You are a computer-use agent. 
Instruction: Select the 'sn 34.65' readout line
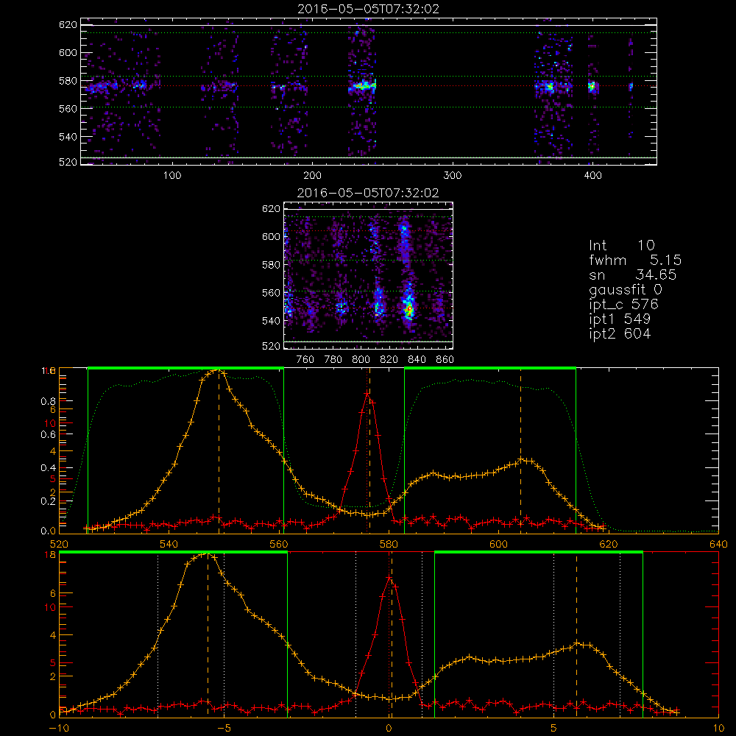pos(633,275)
